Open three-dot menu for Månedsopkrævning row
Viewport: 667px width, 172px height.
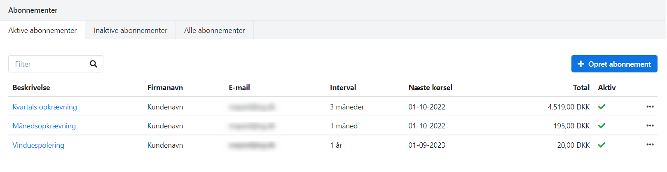pos(650,126)
